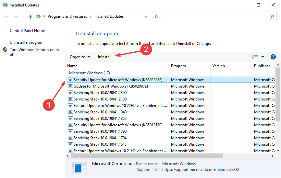Click the vertical scrollbar down arrow

[x=278, y=151]
